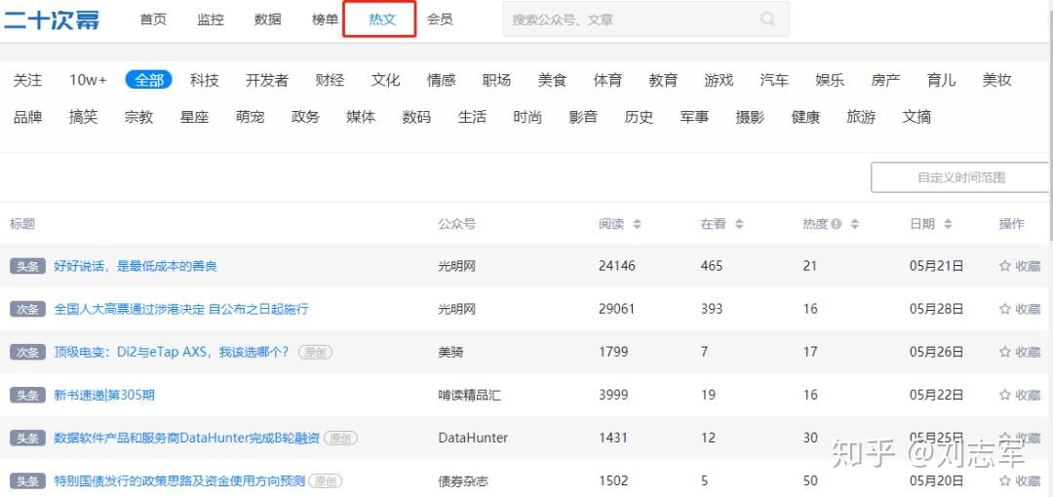Image resolution: width=1053 pixels, height=497 pixels.
Task: Open article 顶级电变：Di2与eTap AXS
Action: [172, 352]
